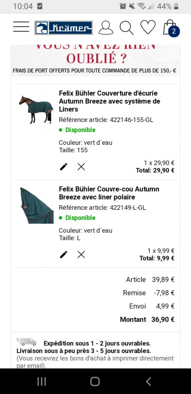Open the neck cover product thumbnail

point(37,205)
